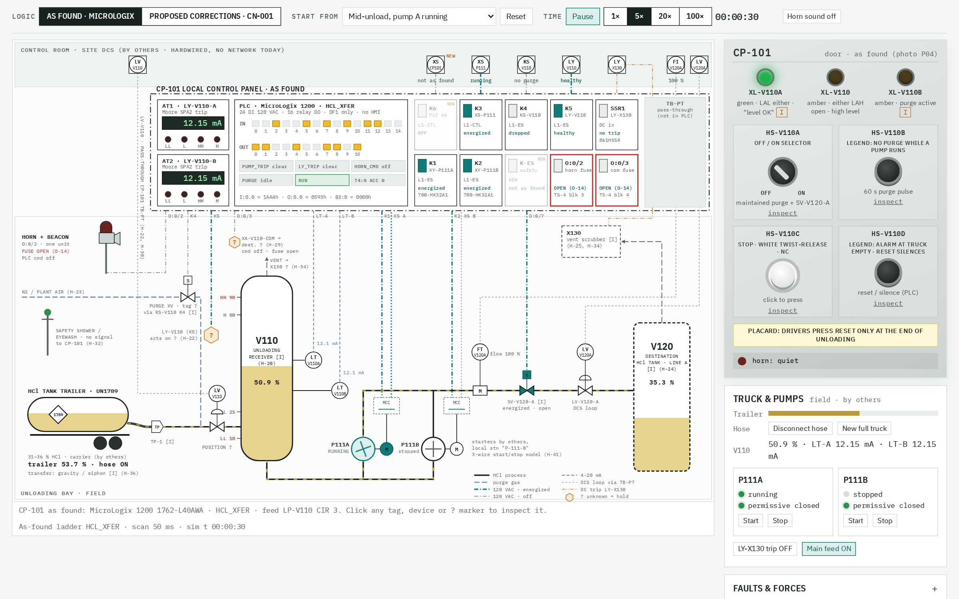
Task: Inspect pump P111A symbol
Action: (x=363, y=449)
